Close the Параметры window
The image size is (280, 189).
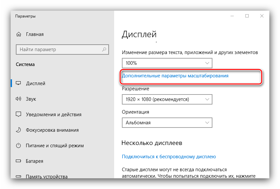coord(262,16)
